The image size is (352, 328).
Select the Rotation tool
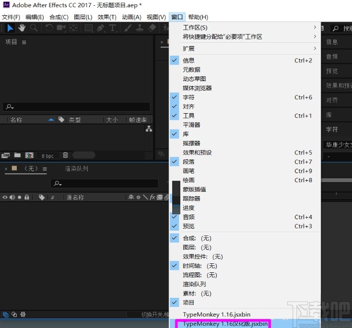pyautogui.click(x=49, y=28)
